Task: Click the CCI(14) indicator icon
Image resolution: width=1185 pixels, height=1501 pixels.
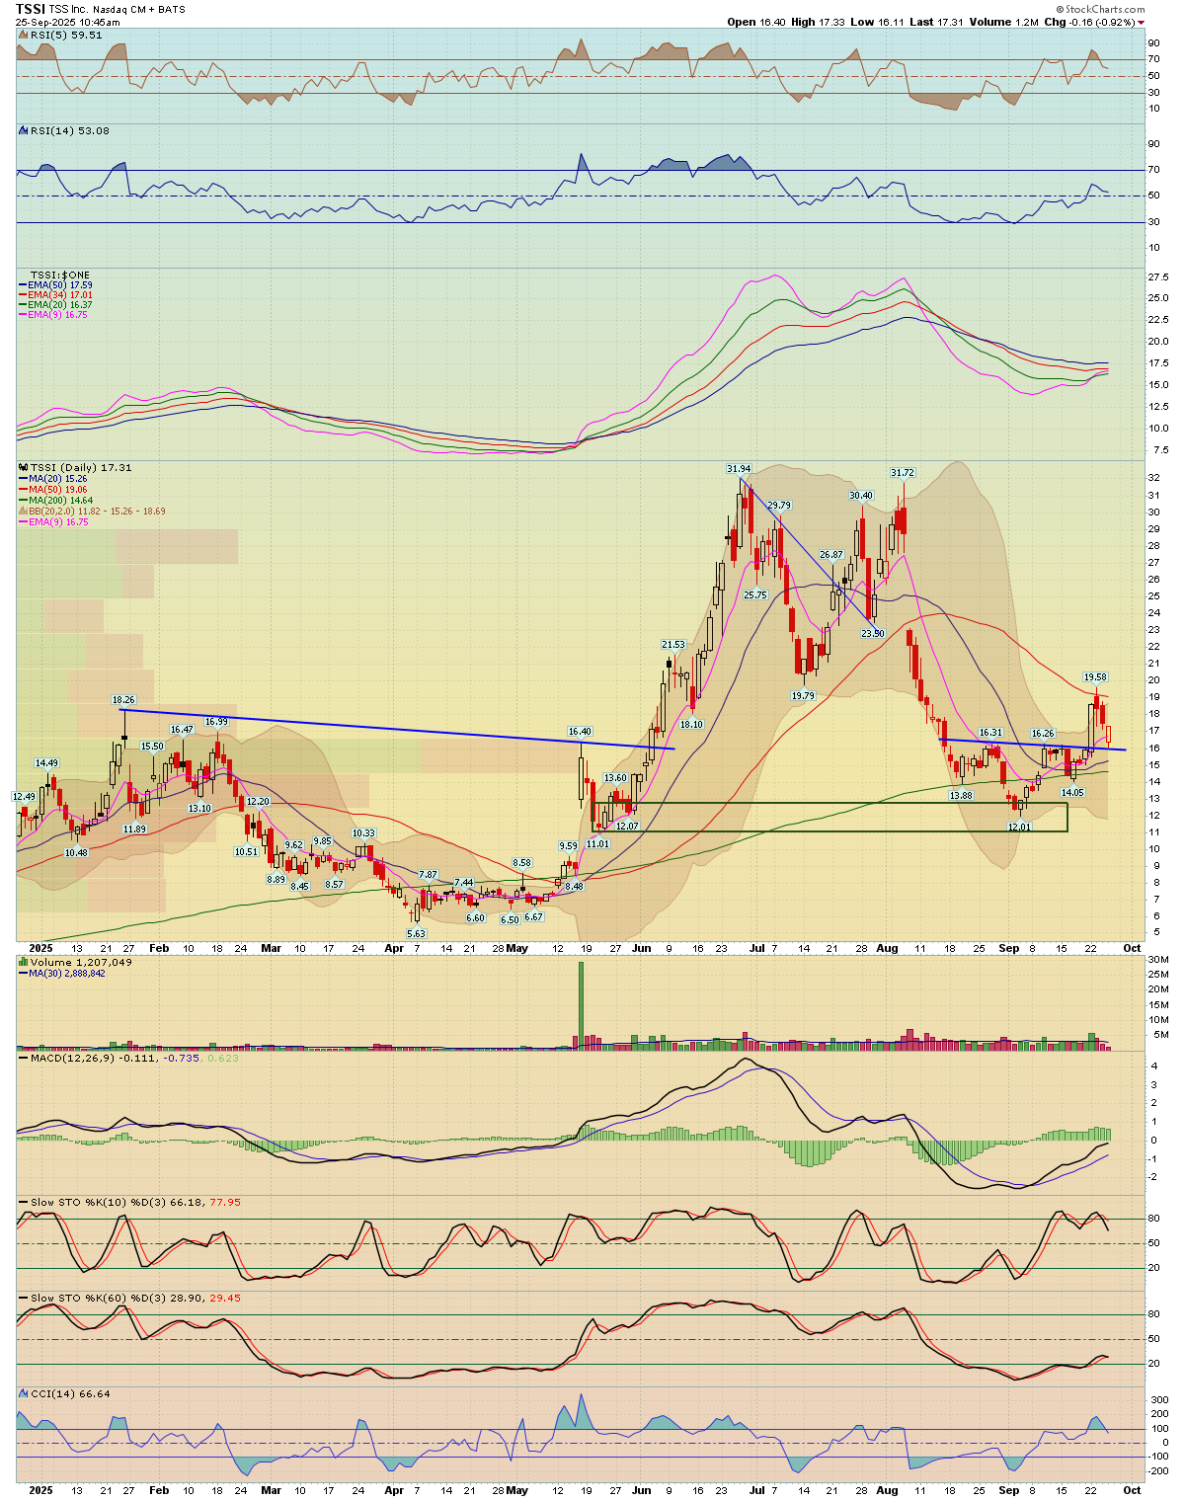Action: (x=22, y=1393)
